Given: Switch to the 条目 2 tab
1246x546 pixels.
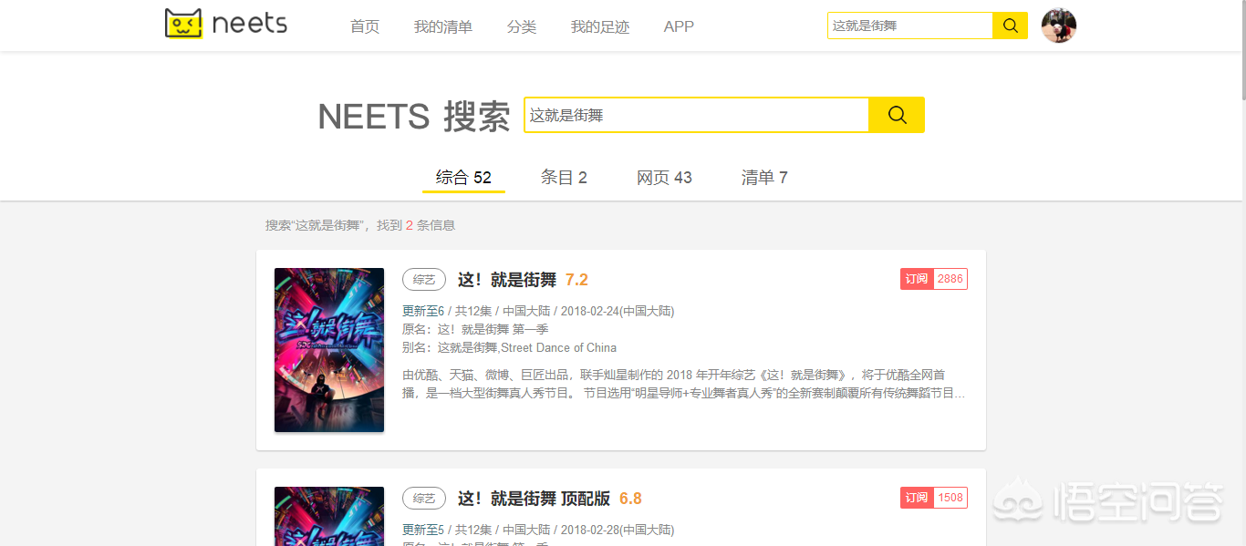Looking at the screenshot, I should [x=564, y=178].
